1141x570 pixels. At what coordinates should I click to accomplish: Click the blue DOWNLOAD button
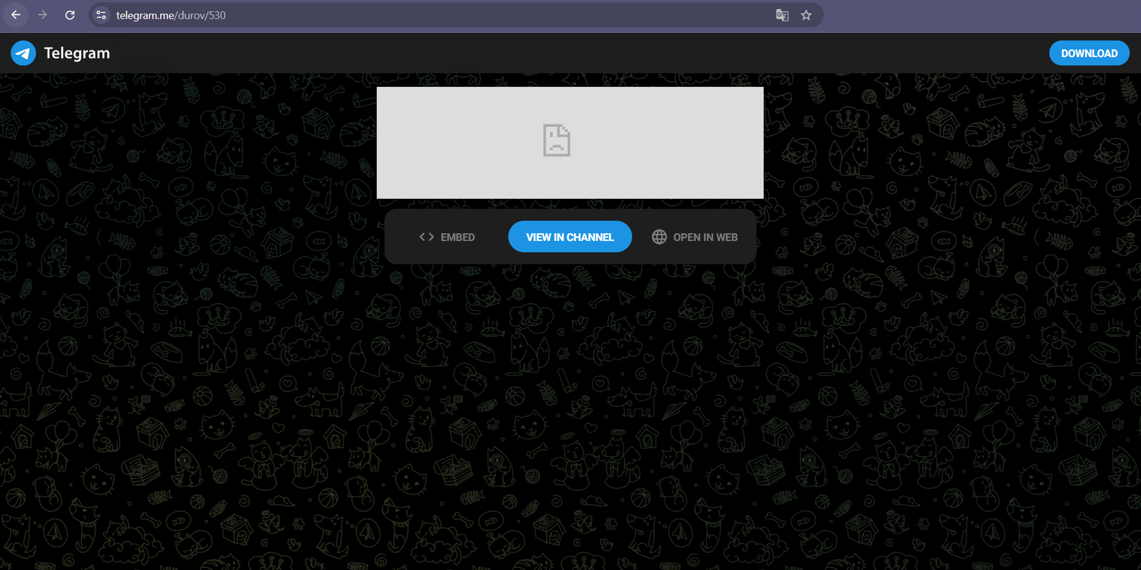click(x=1089, y=53)
